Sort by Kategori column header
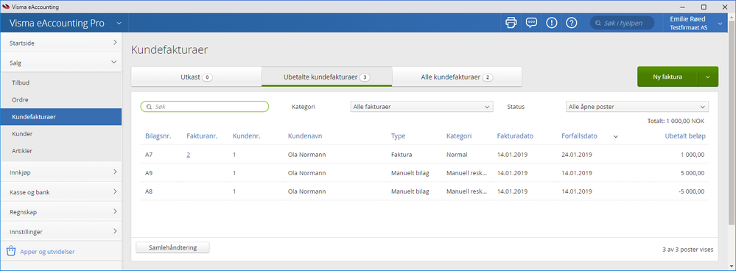 [x=459, y=136]
